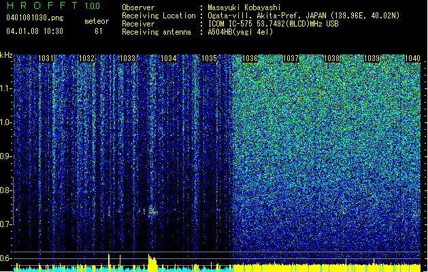The height and width of the screenshot is (272, 428).
Task: Click the Receiving antenna label
Action: click(157, 32)
